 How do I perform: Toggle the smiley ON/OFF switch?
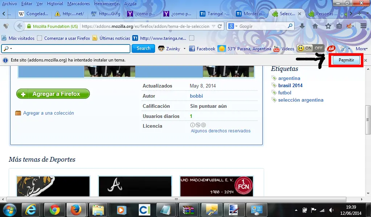[310, 48]
